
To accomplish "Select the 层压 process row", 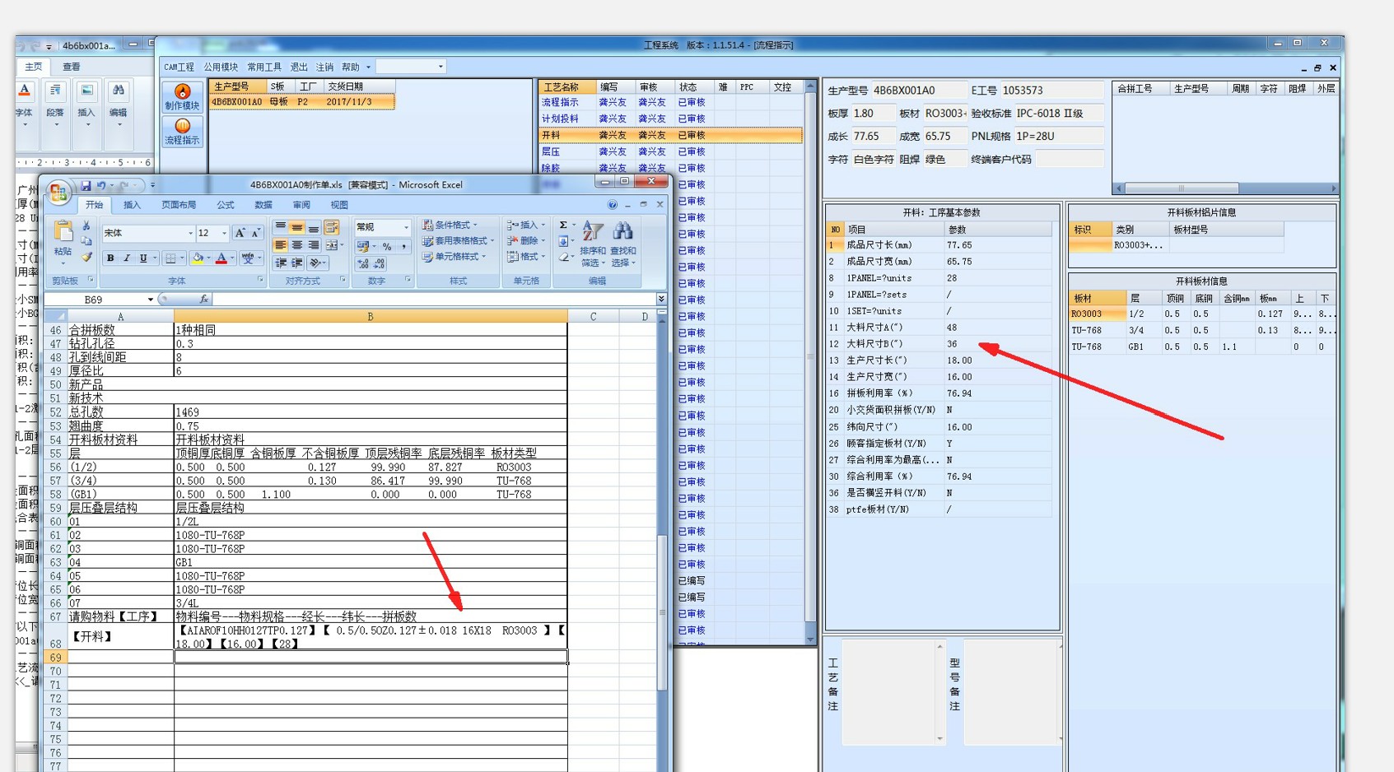I will pyautogui.click(x=670, y=151).
